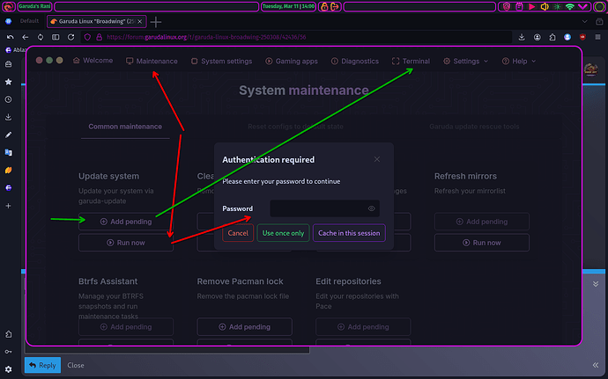Switch to the Terminal tab

[411, 62]
